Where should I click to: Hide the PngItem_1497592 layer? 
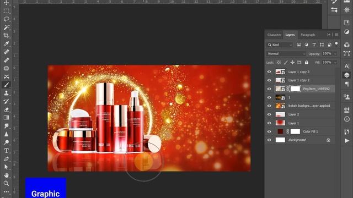[269, 89]
